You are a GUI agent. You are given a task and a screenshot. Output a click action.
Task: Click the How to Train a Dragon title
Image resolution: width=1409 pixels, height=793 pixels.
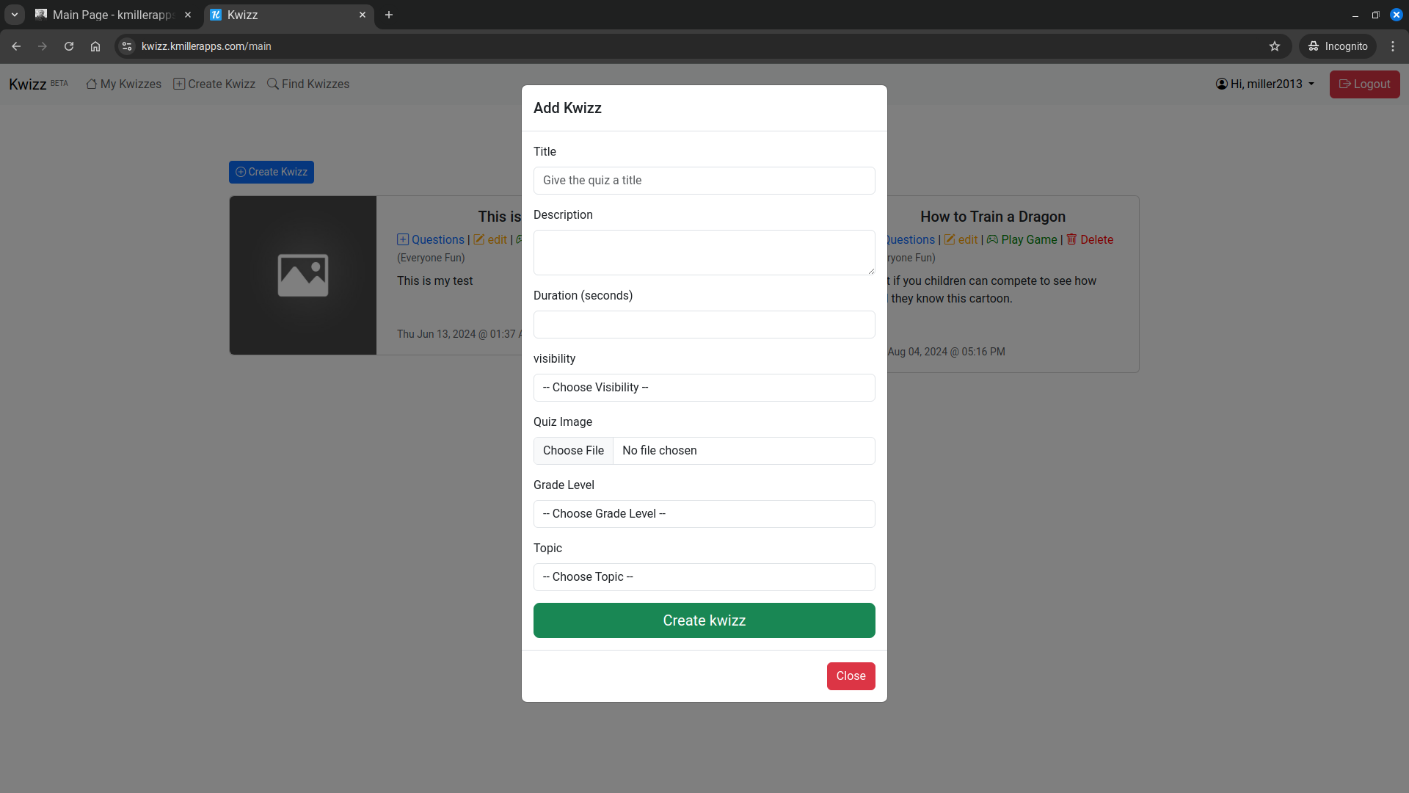pyautogui.click(x=993, y=217)
